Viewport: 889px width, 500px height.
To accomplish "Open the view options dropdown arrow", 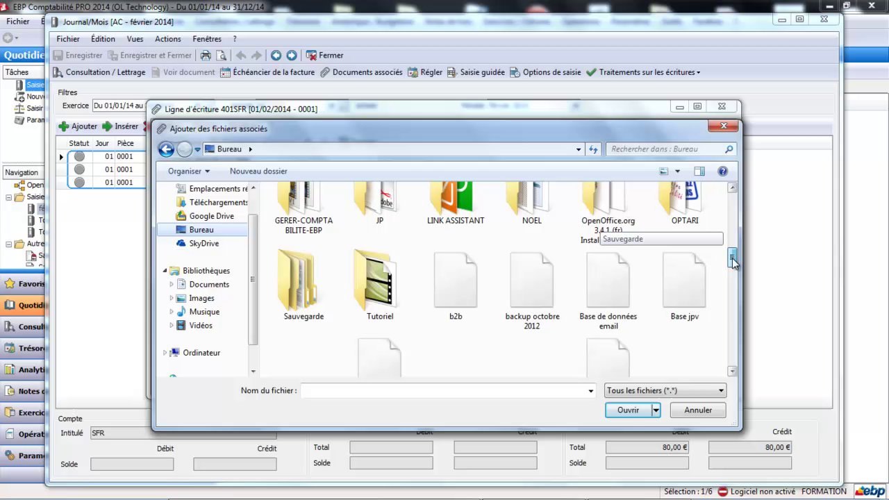I will [677, 172].
